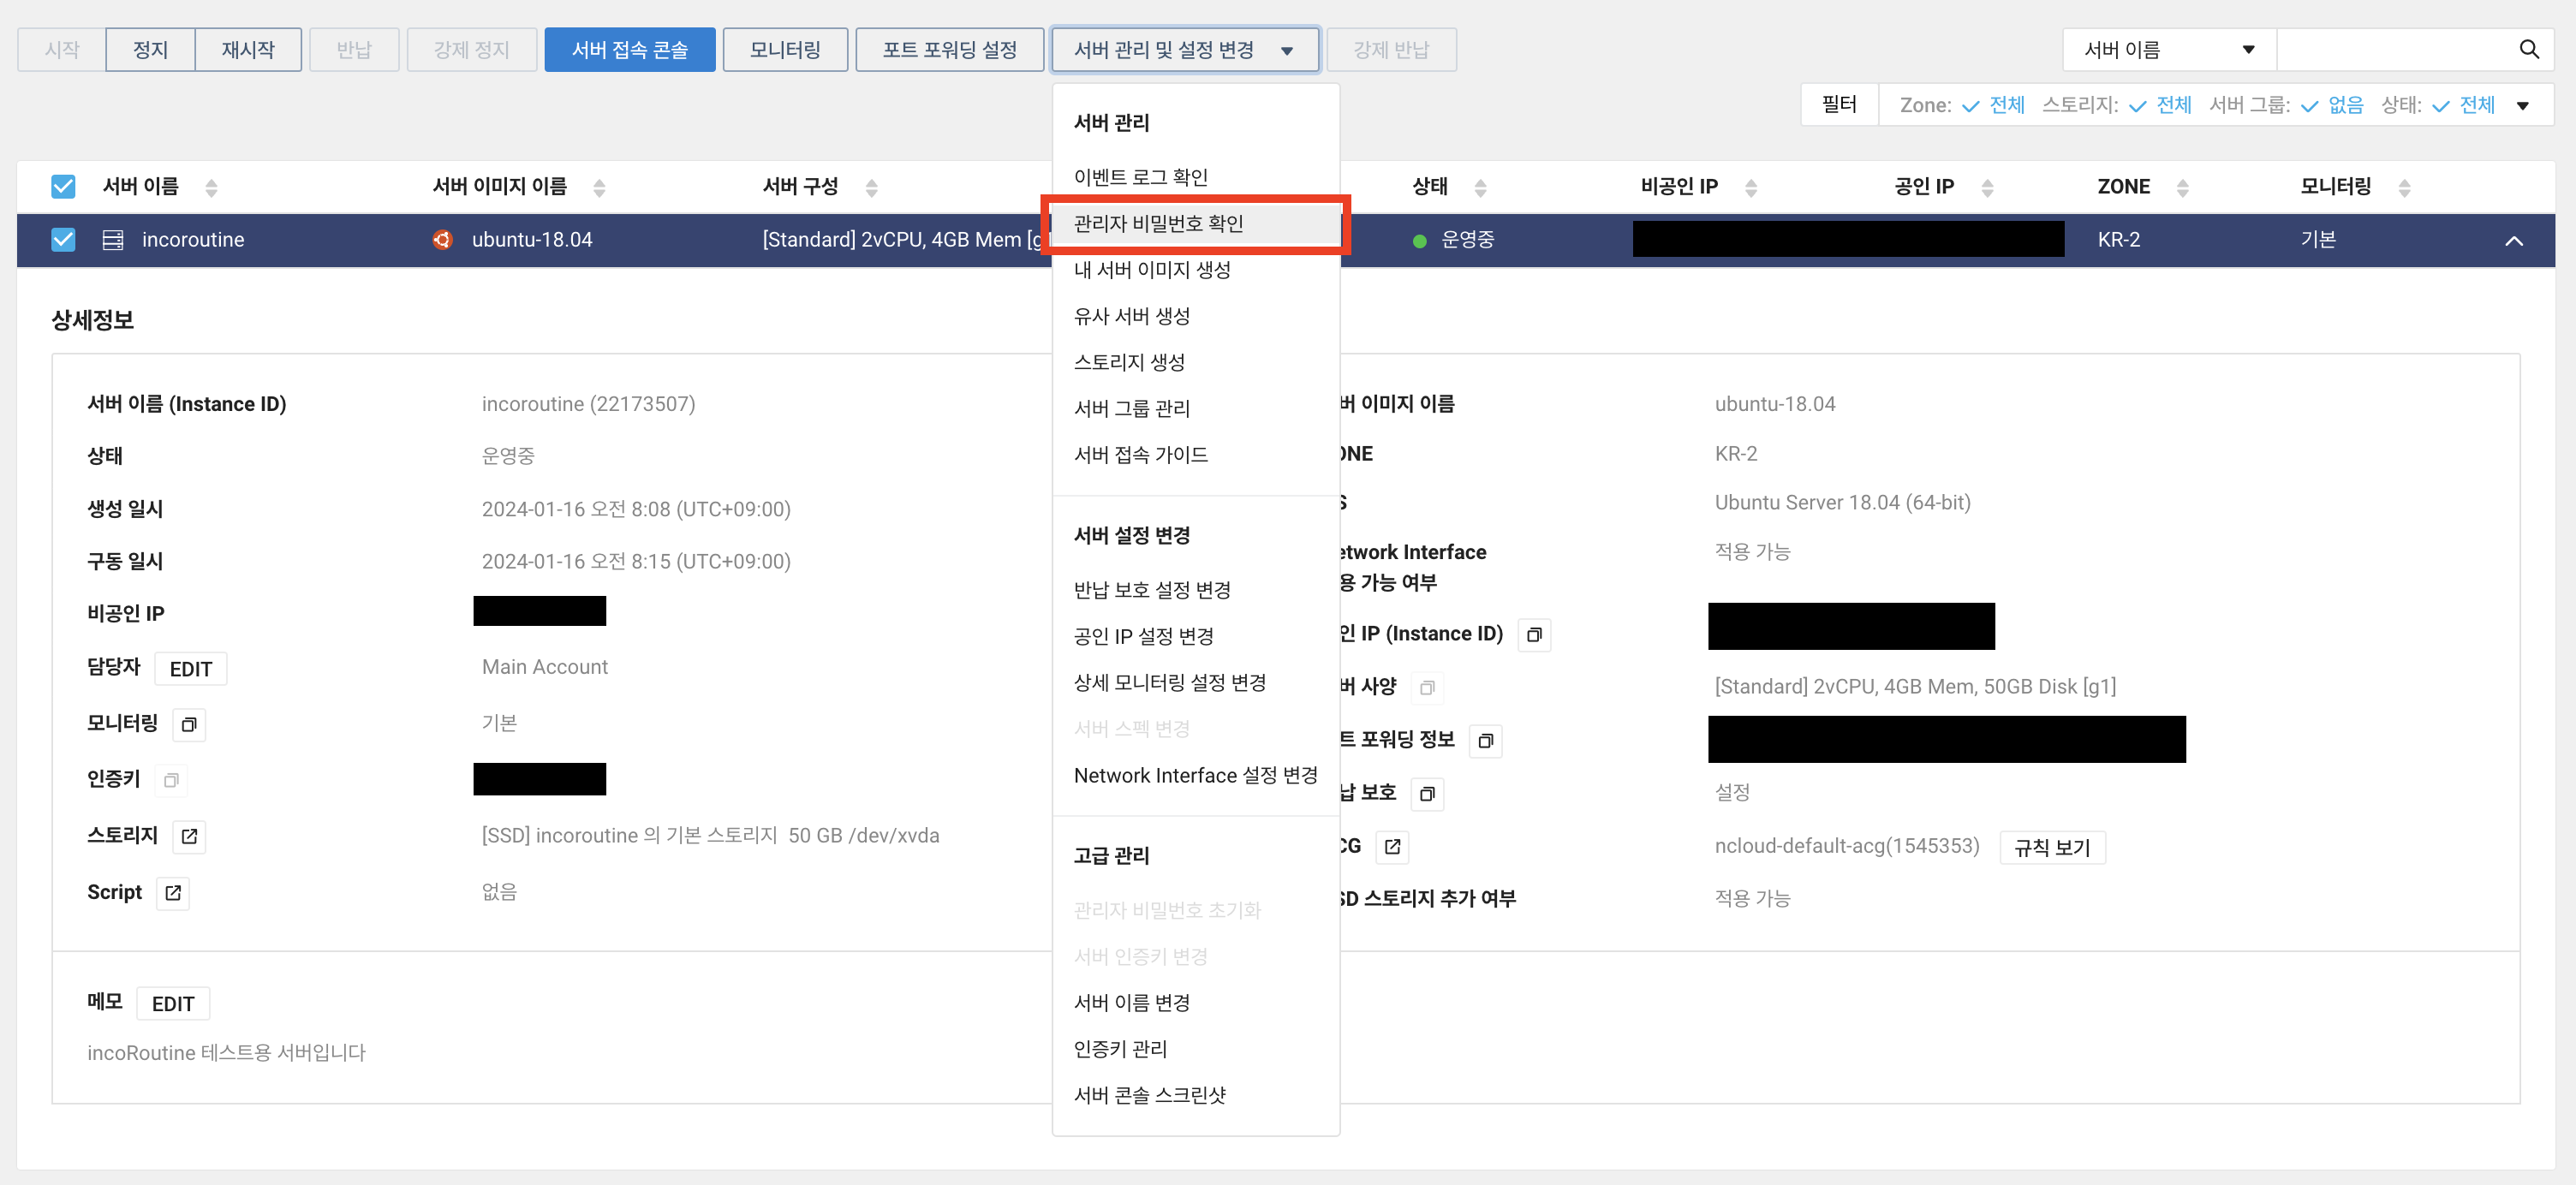Click the copy icon next to 모니터링

click(x=189, y=724)
